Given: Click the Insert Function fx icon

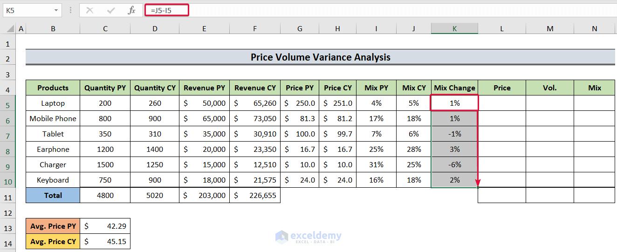Looking at the screenshot, I should click(x=132, y=10).
